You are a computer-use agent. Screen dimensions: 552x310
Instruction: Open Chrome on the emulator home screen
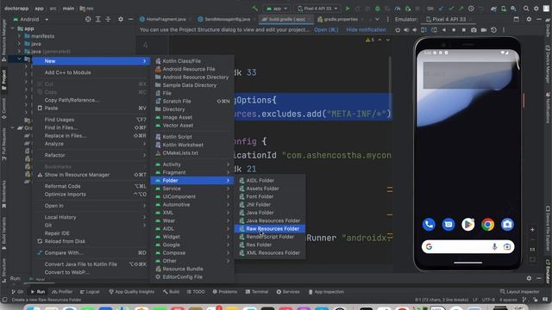pyautogui.click(x=487, y=224)
